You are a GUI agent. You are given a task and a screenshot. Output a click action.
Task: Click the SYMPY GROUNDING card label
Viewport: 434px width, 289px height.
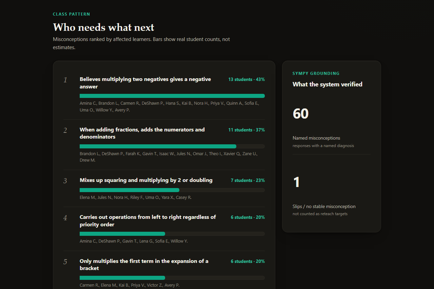click(316, 74)
